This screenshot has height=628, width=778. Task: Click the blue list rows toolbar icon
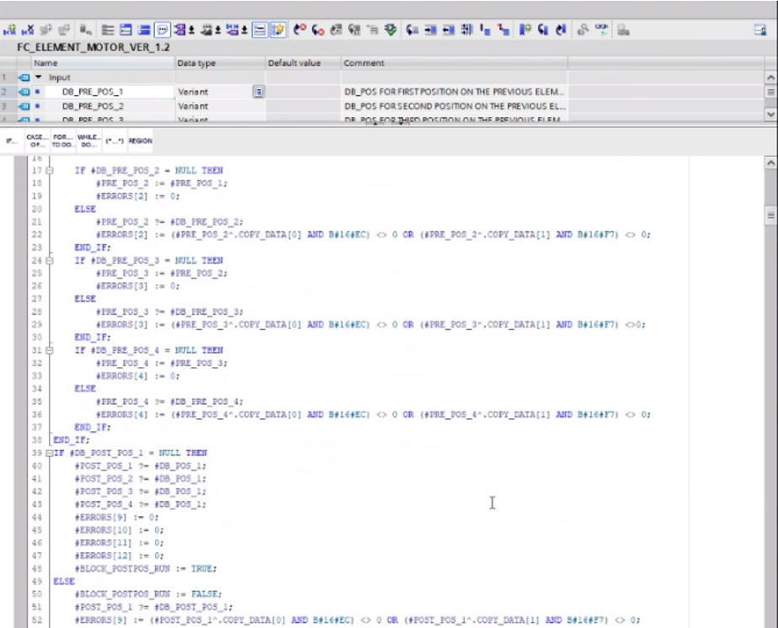coord(144,29)
